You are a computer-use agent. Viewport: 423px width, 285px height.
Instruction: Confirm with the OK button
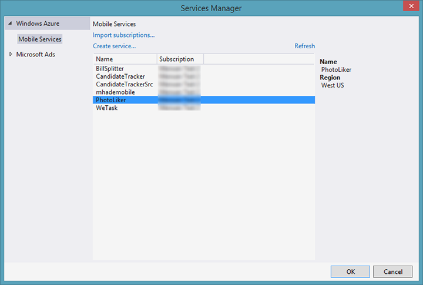(x=350, y=271)
